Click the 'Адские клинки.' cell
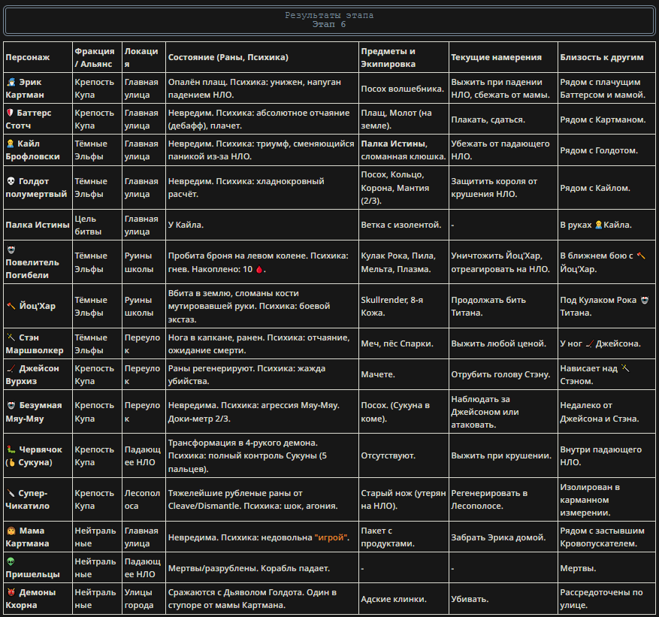This screenshot has height=617, width=659. point(404,598)
